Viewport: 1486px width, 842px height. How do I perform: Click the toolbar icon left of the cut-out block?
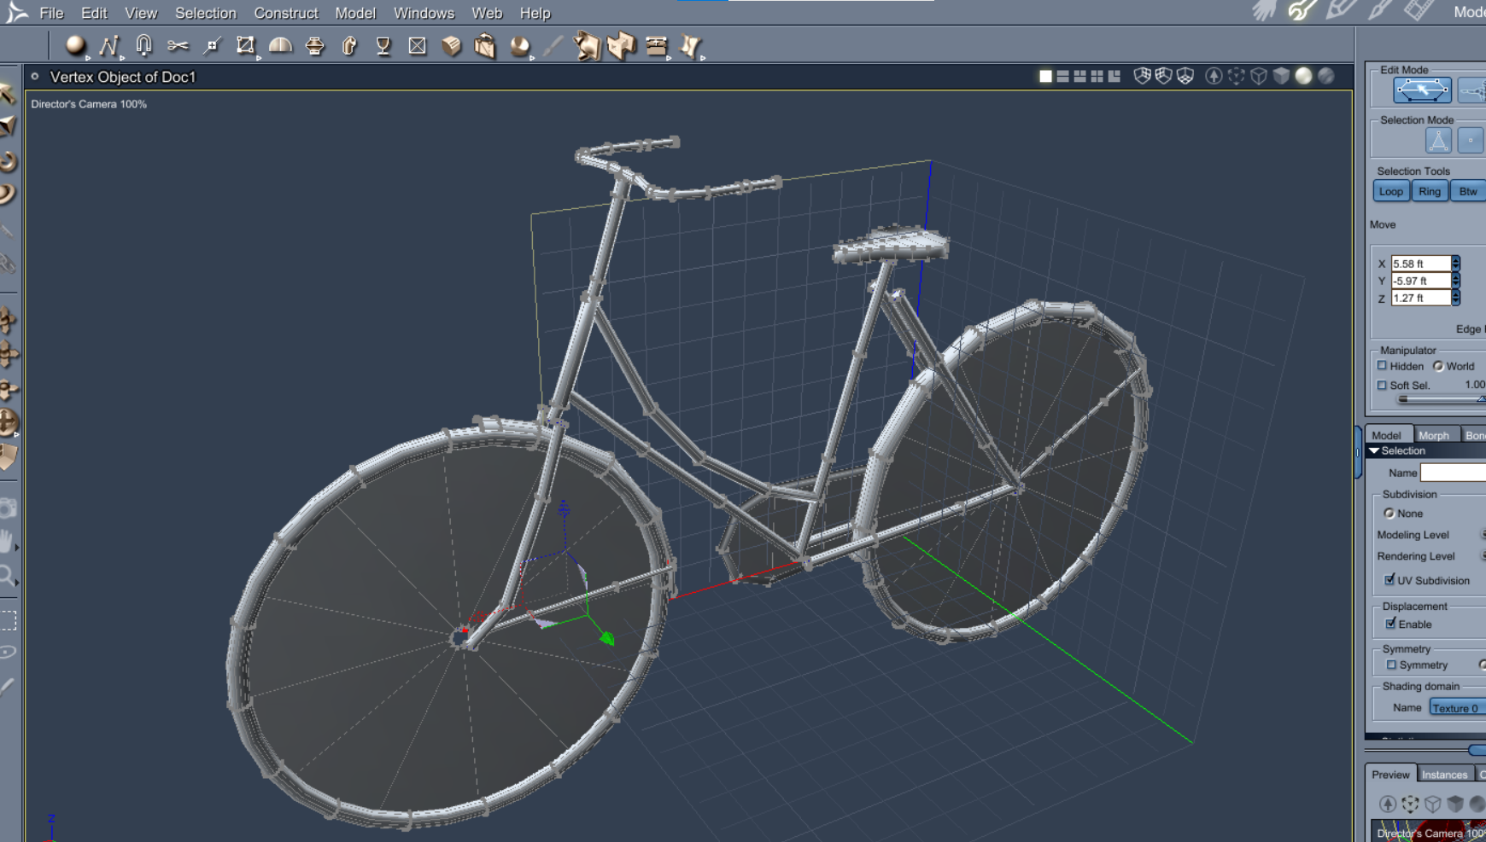pos(587,45)
